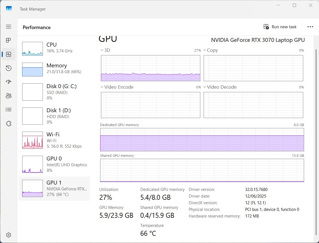Click the Video Decode usage graph
Image resolution: width=319 pixels, height=243 pixels.
click(253, 105)
